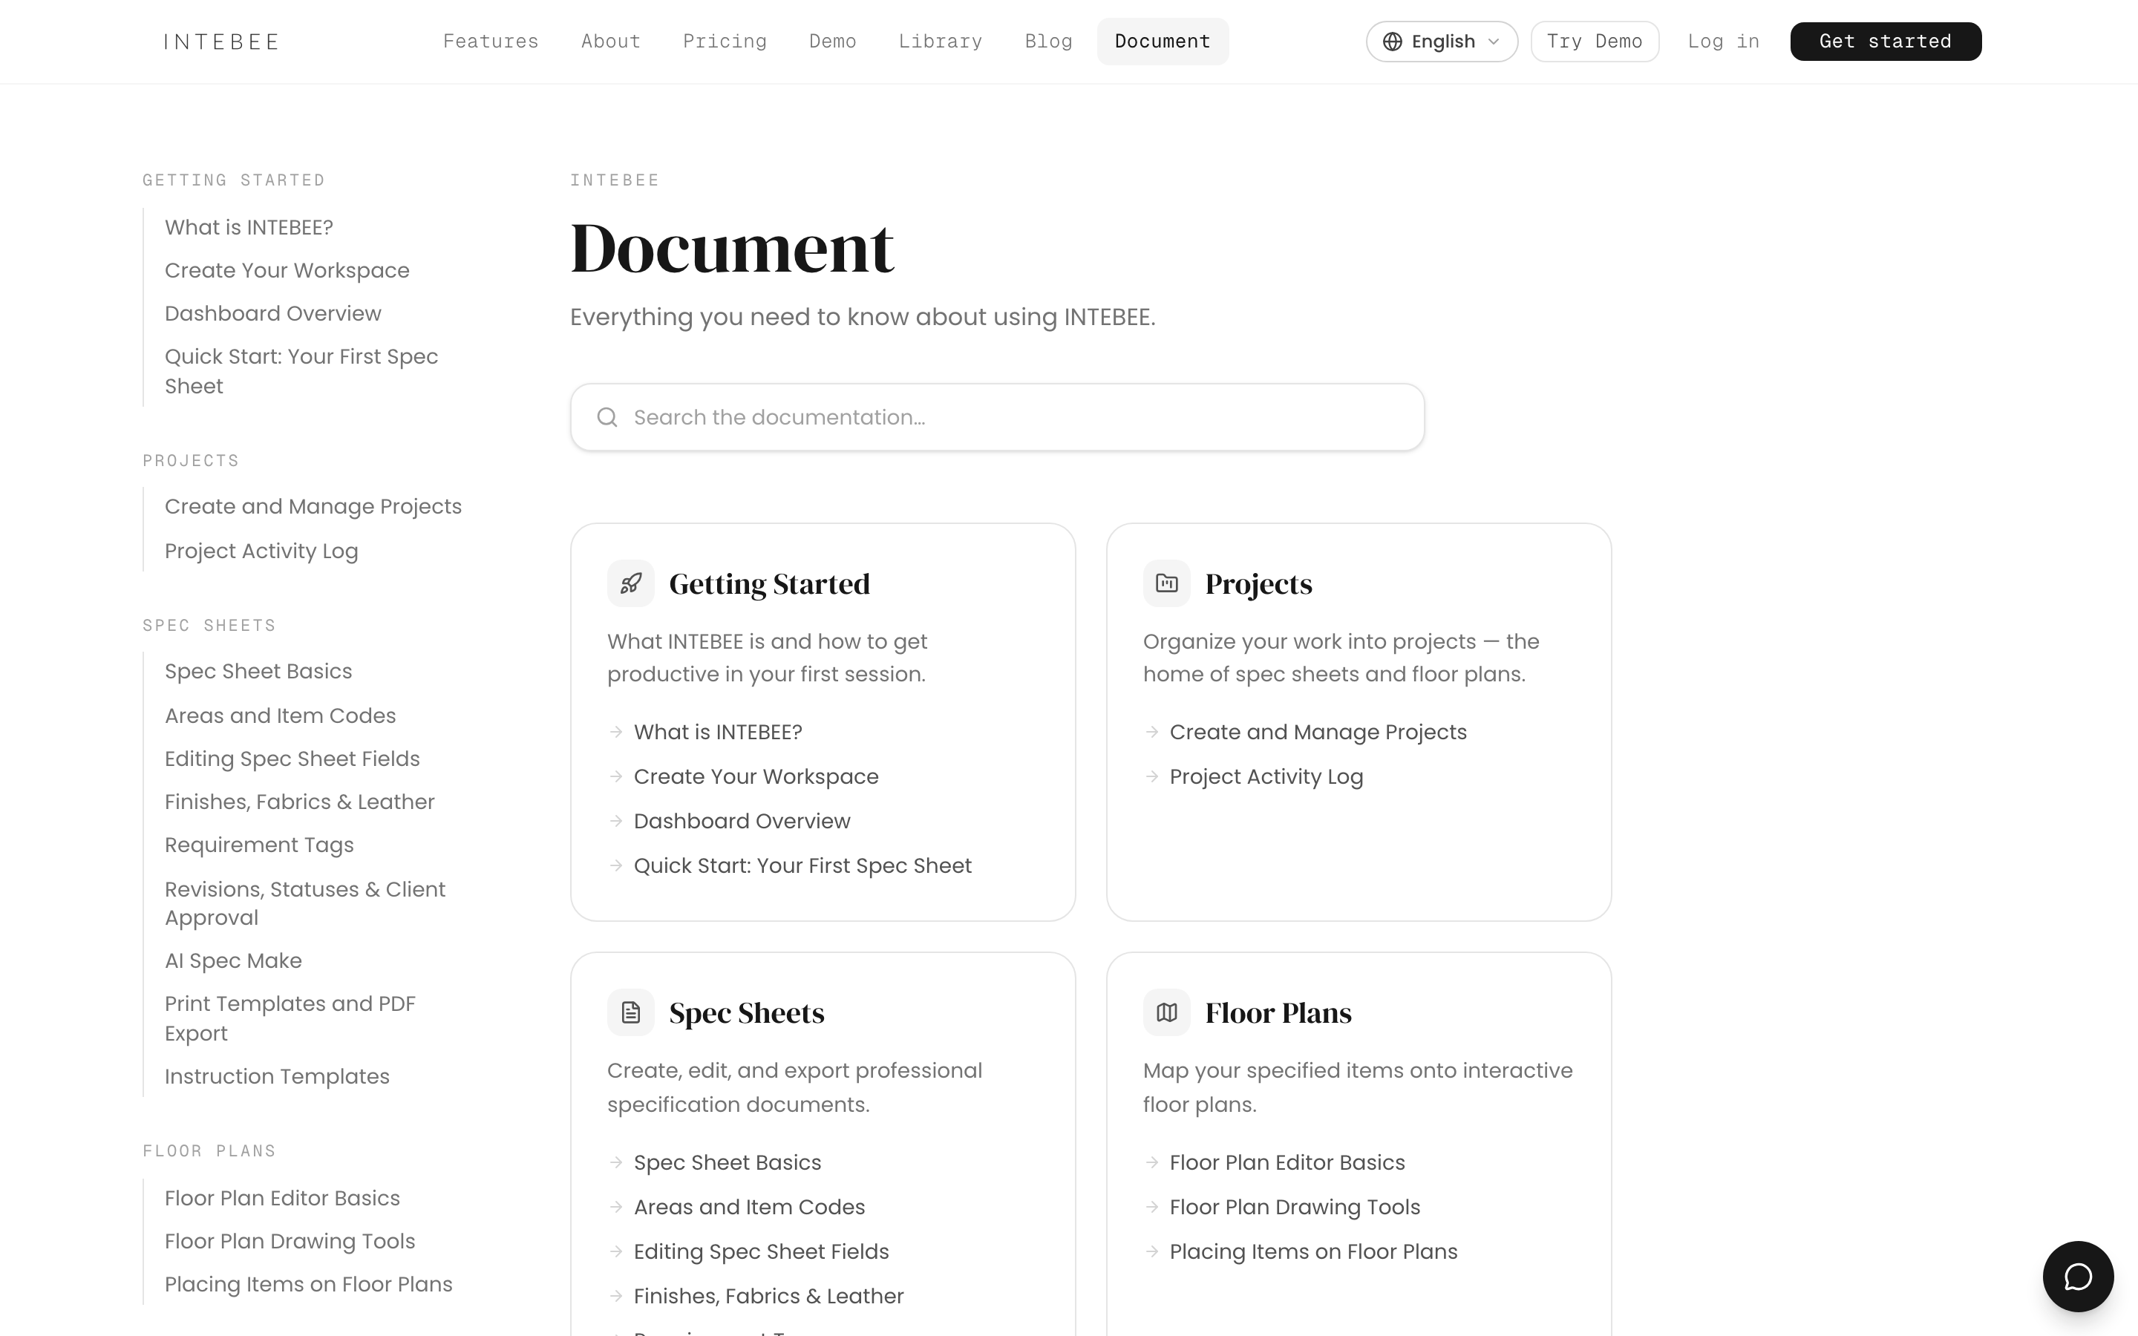The image size is (2138, 1336).
Task: Open Create and Manage Projects in Projects card
Action: pyautogui.click(x=1317, y=732)
